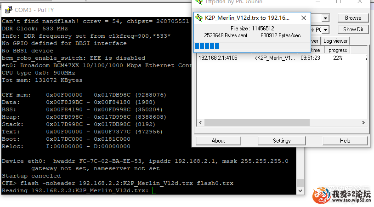Screen dimensions: 374x207
Task: Open the directory dropdown next to Browse
Action: click(x=325, y=18)
